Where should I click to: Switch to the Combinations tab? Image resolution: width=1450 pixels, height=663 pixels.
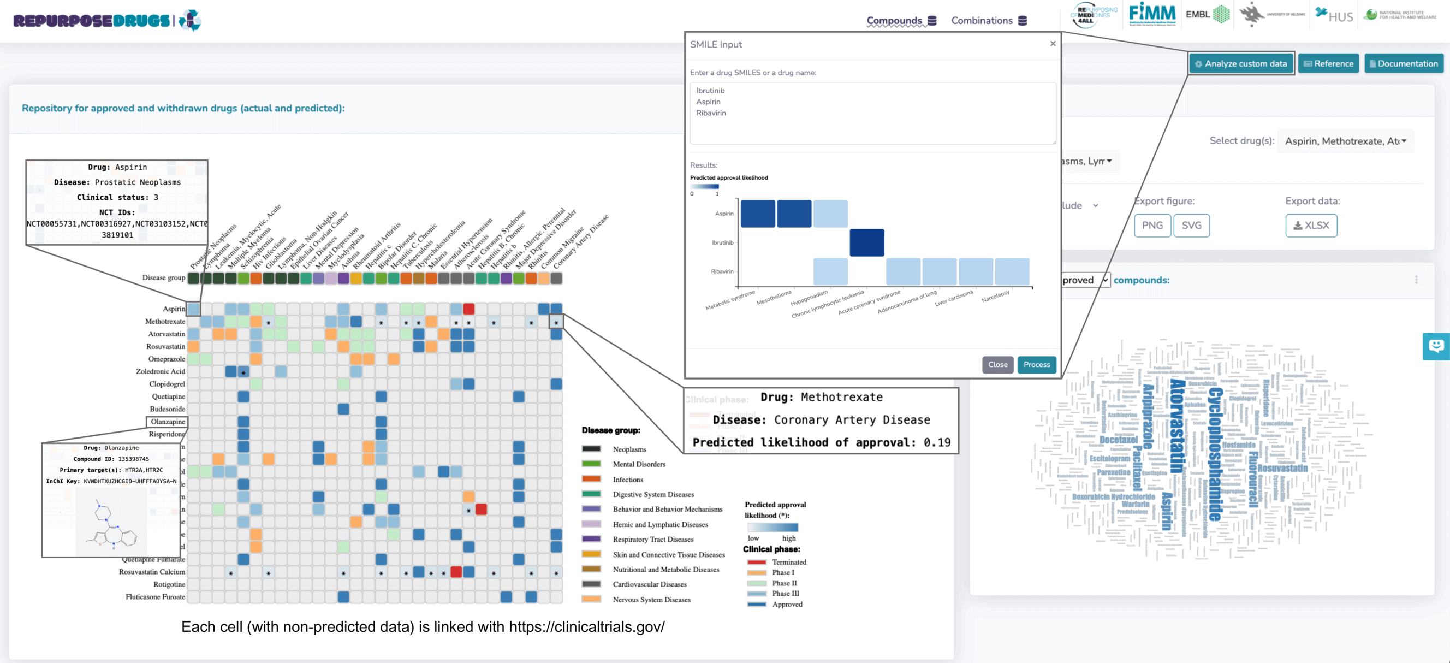click(x=982, y=21)
